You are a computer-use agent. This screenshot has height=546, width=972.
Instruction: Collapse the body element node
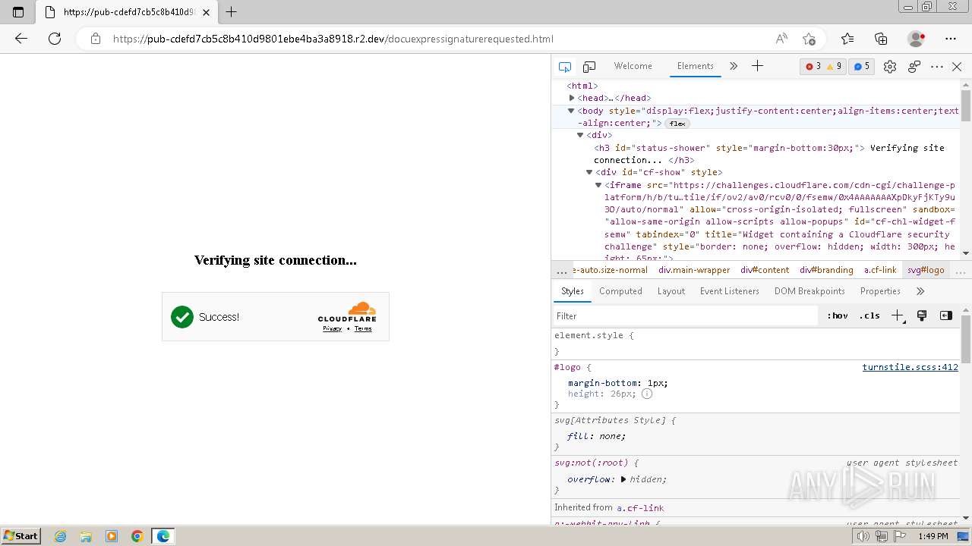[x=572, y=111]
